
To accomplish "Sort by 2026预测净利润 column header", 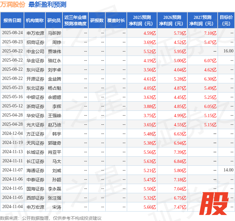I will [x=172, y=20].
